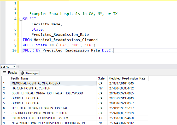Select the cell MEMORIAL HOSPITAL OF GARDENA
The width and height of the screenshot is (177, 125).
[x=53, y=83]
